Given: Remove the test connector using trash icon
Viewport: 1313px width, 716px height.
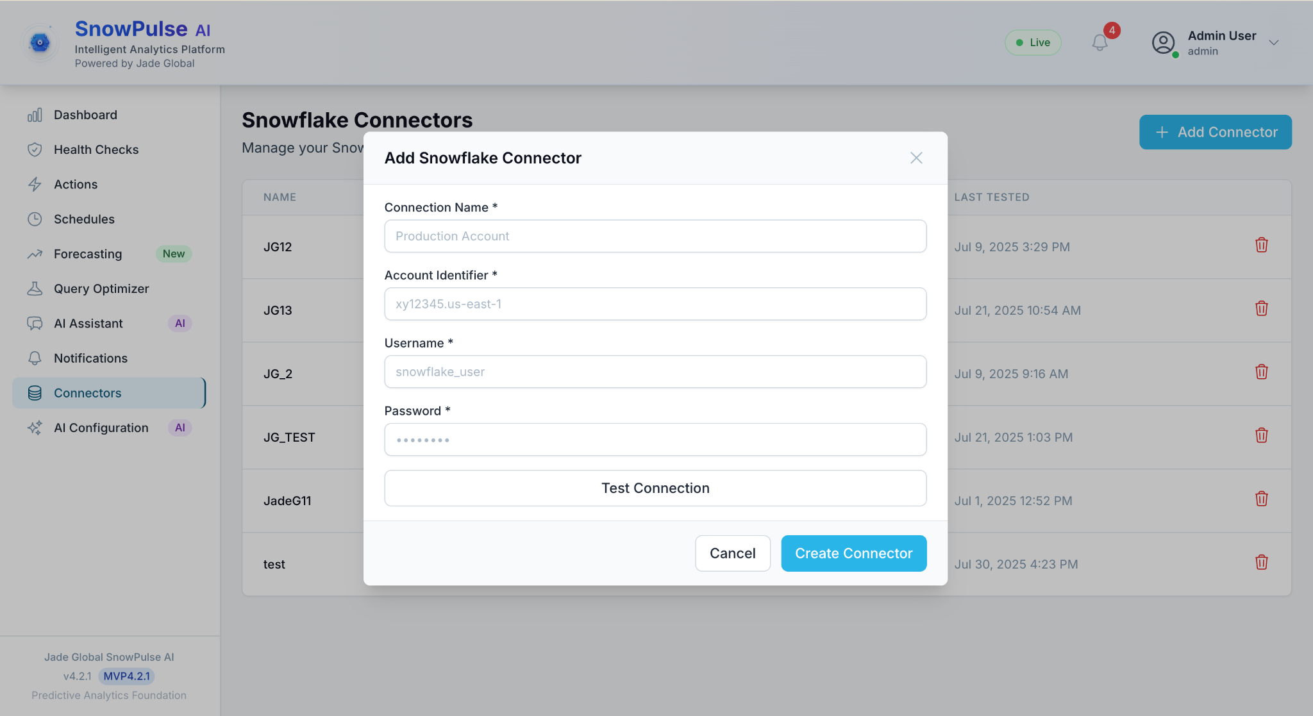Looking at the screenshot, I should click(x=1261, y=563).
